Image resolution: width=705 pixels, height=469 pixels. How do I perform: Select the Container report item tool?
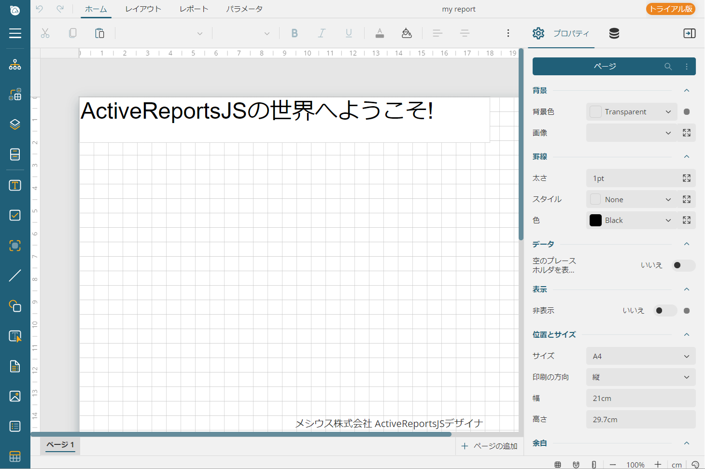pyautogui.click(x=15, y=246)
